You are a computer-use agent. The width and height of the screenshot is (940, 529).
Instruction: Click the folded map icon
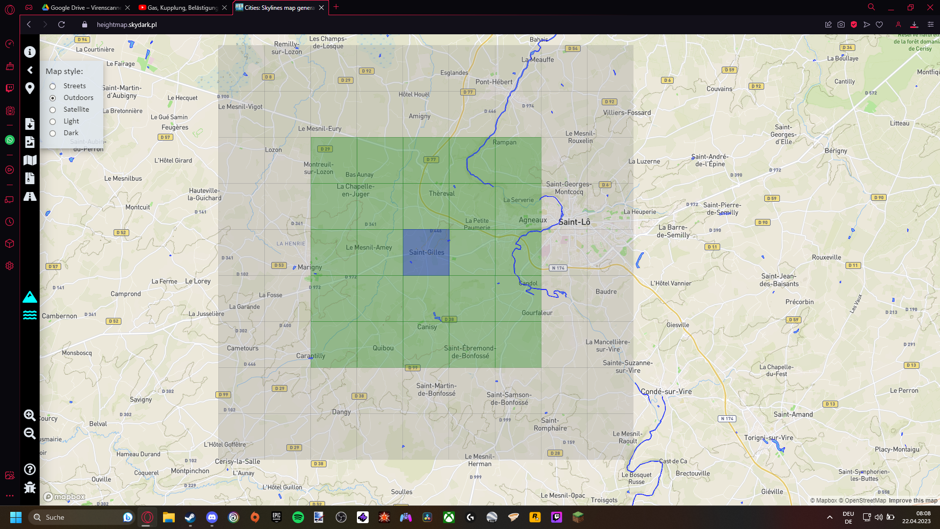tap(30, 160)
